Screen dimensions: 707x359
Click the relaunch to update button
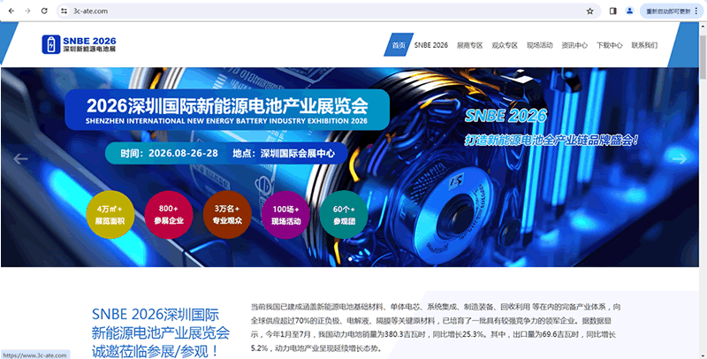[674, 11]
